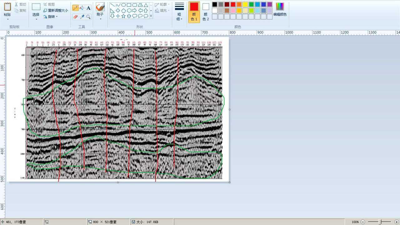
Task: Select the Text tool
Action: coord(88,8)
